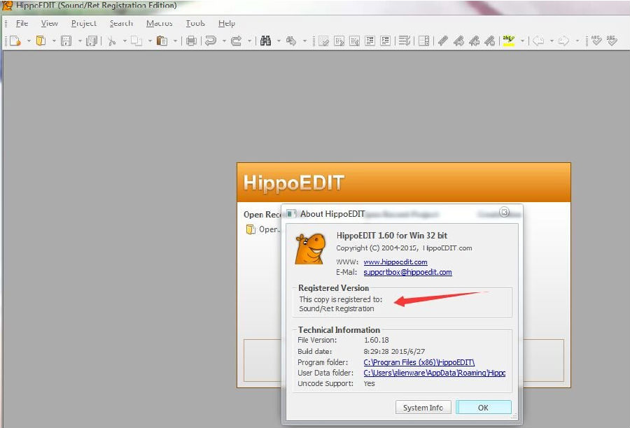Viewport: 630px width, 428px height.
Task: Click the Undo arrow icon
Action: pyautogui.click(x=211, y=41)
